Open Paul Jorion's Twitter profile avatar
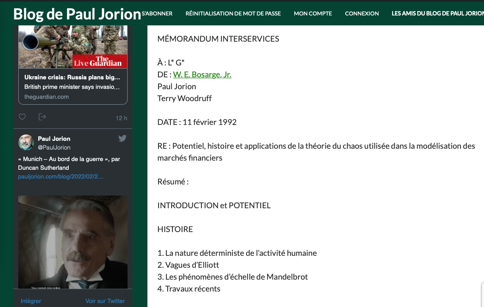The image size is (484, 307). [x=26, y=142]
